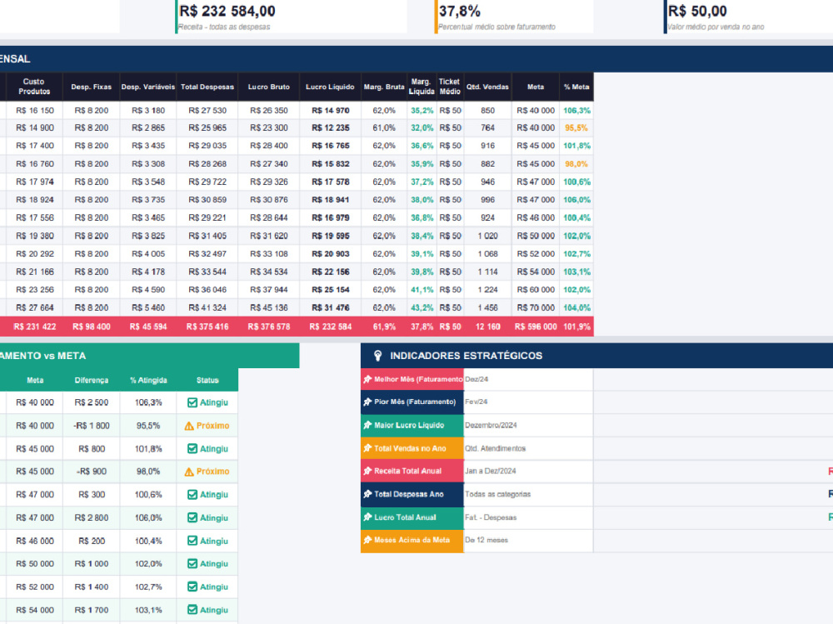The width and height of the screenshot is (833, 624).
Task: Select the R$ 98 400 total in the red row
Action: [x=92, y=327]
